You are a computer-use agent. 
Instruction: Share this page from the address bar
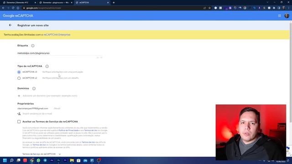pyautogui.click(x=205, y=8)
